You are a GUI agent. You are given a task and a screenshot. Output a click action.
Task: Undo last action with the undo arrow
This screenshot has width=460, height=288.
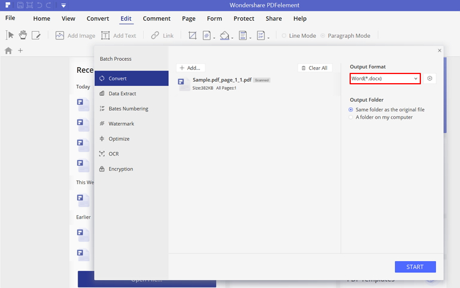coord(39,5)
